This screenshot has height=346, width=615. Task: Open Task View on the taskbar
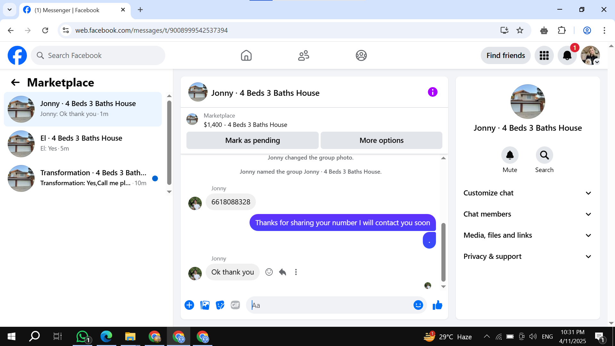57,336
